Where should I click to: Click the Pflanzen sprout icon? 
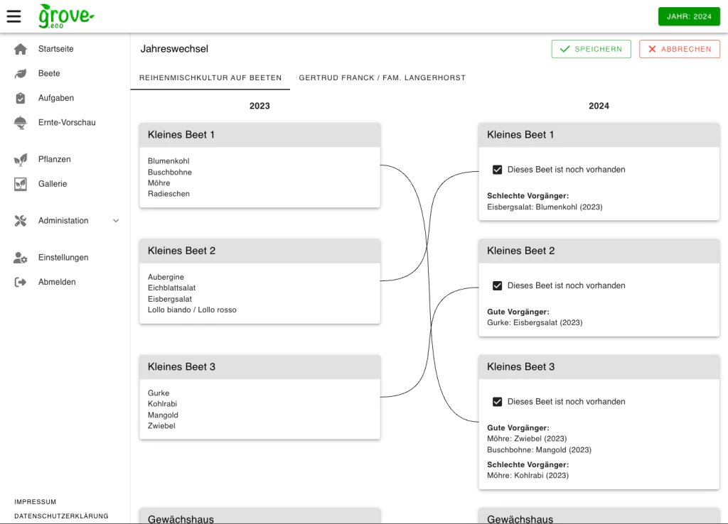[x=21, y=159]
